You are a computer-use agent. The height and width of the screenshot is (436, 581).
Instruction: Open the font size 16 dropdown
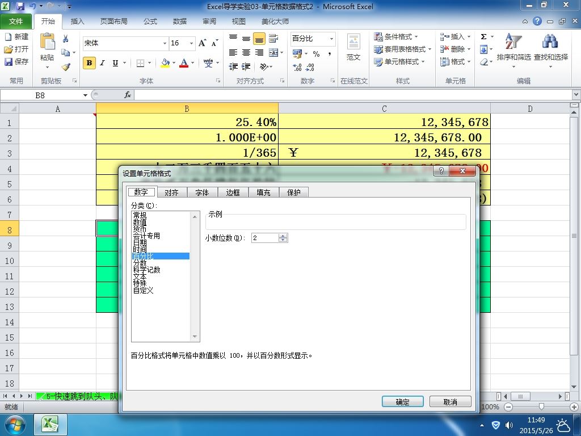click(x=191, y=43)
